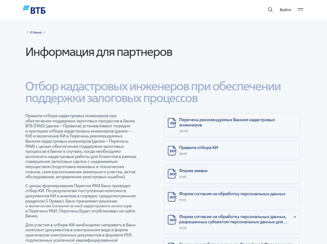The image size is (327, 244).
Task: Open Перечень рекомендуемых Банком кадастровых инженеров document
Action: click(x=232, y=125)
